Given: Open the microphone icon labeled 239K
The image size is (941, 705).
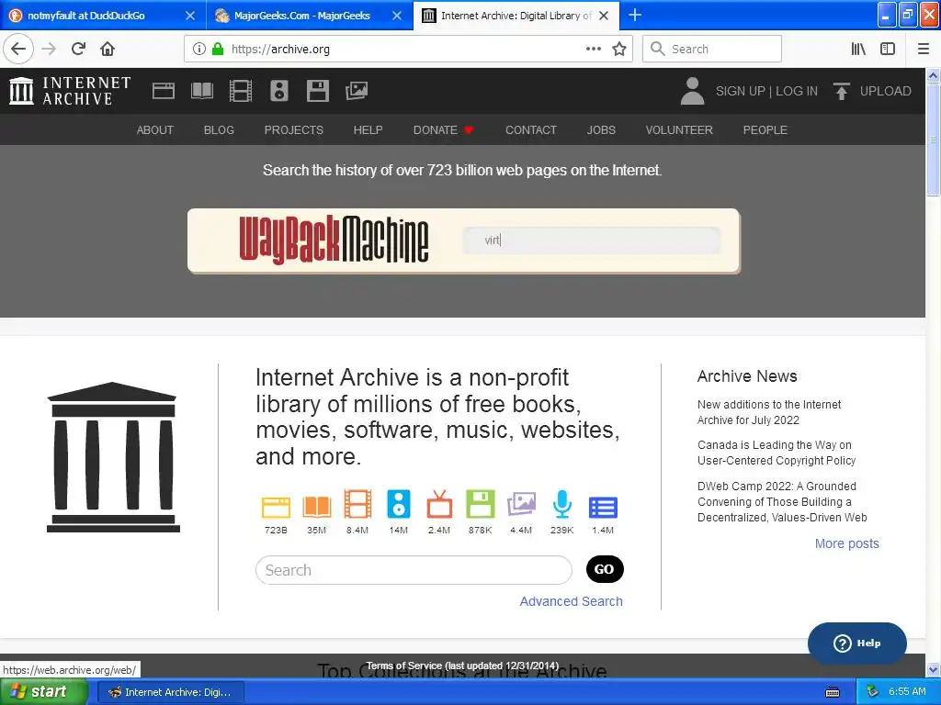Looking at the screenshot, I should coord(562,504).
